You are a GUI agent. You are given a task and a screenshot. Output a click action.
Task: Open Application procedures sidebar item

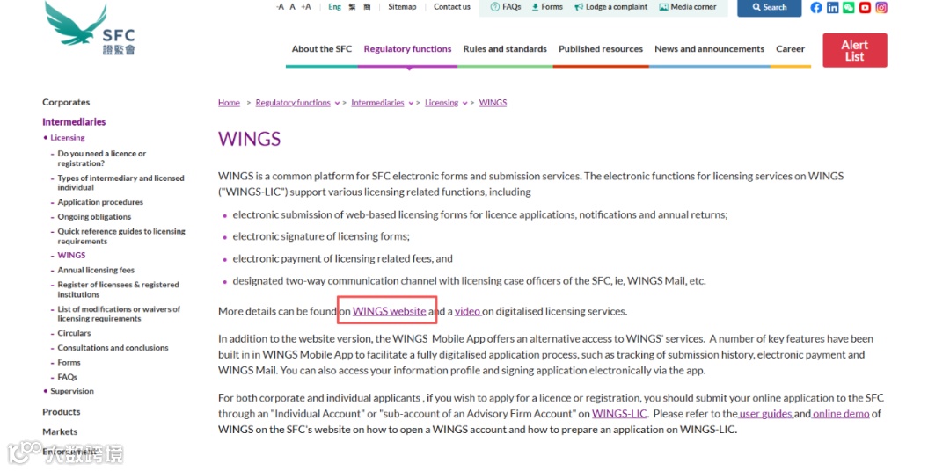pyautogui.click(x=100, y=202)
